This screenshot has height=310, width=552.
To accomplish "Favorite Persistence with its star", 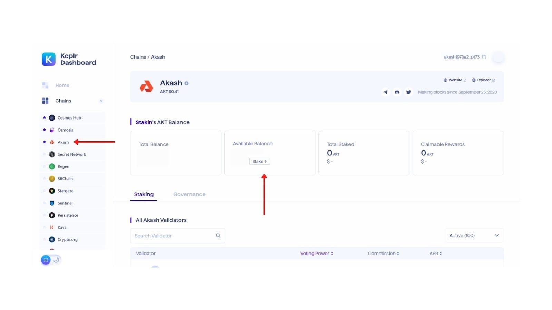I will pos(44,215).
